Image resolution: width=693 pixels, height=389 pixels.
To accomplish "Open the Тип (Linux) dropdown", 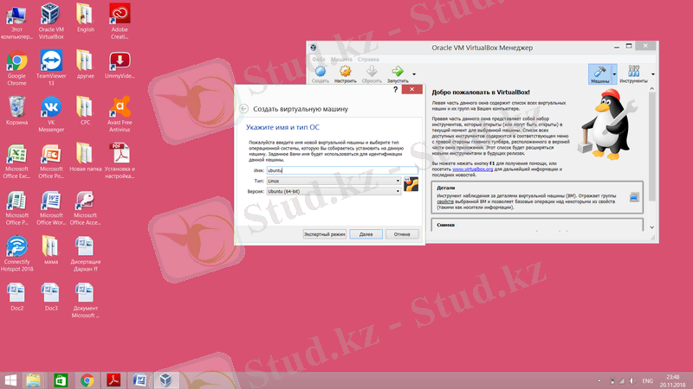I will click(334, 181).
